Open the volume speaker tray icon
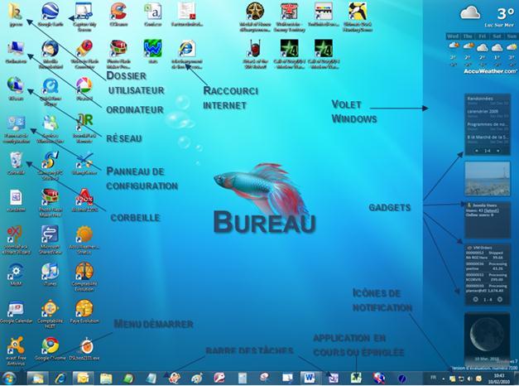519x386 pixels. pyautogui.click(x=469, y=379)
